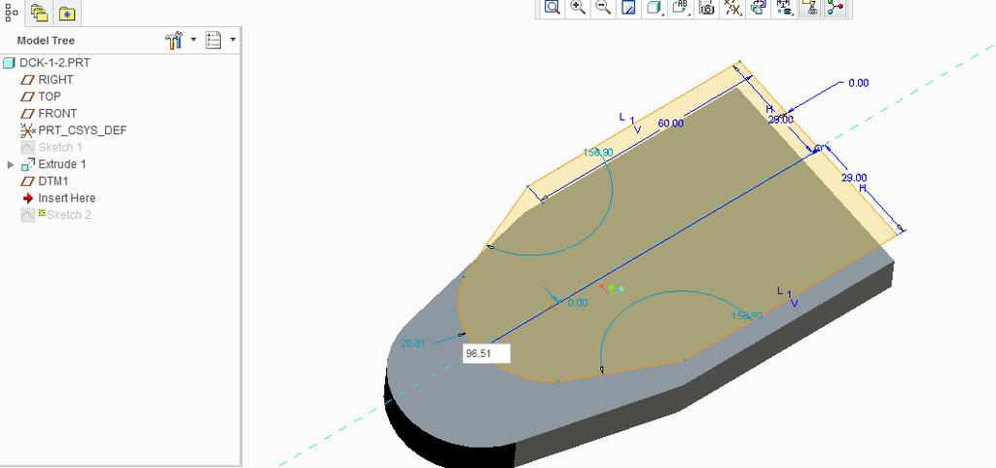Switch to the Favorites folder tab
Image resolution: width=996 pixels, height=468 pixels.
click(67, 13)
